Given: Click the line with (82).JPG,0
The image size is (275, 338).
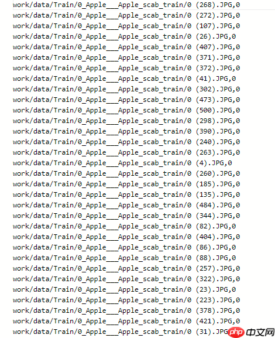Looking at the screenshot, I should point(124,226).
